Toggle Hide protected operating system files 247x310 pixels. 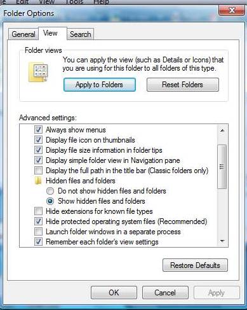pos(38,222)
